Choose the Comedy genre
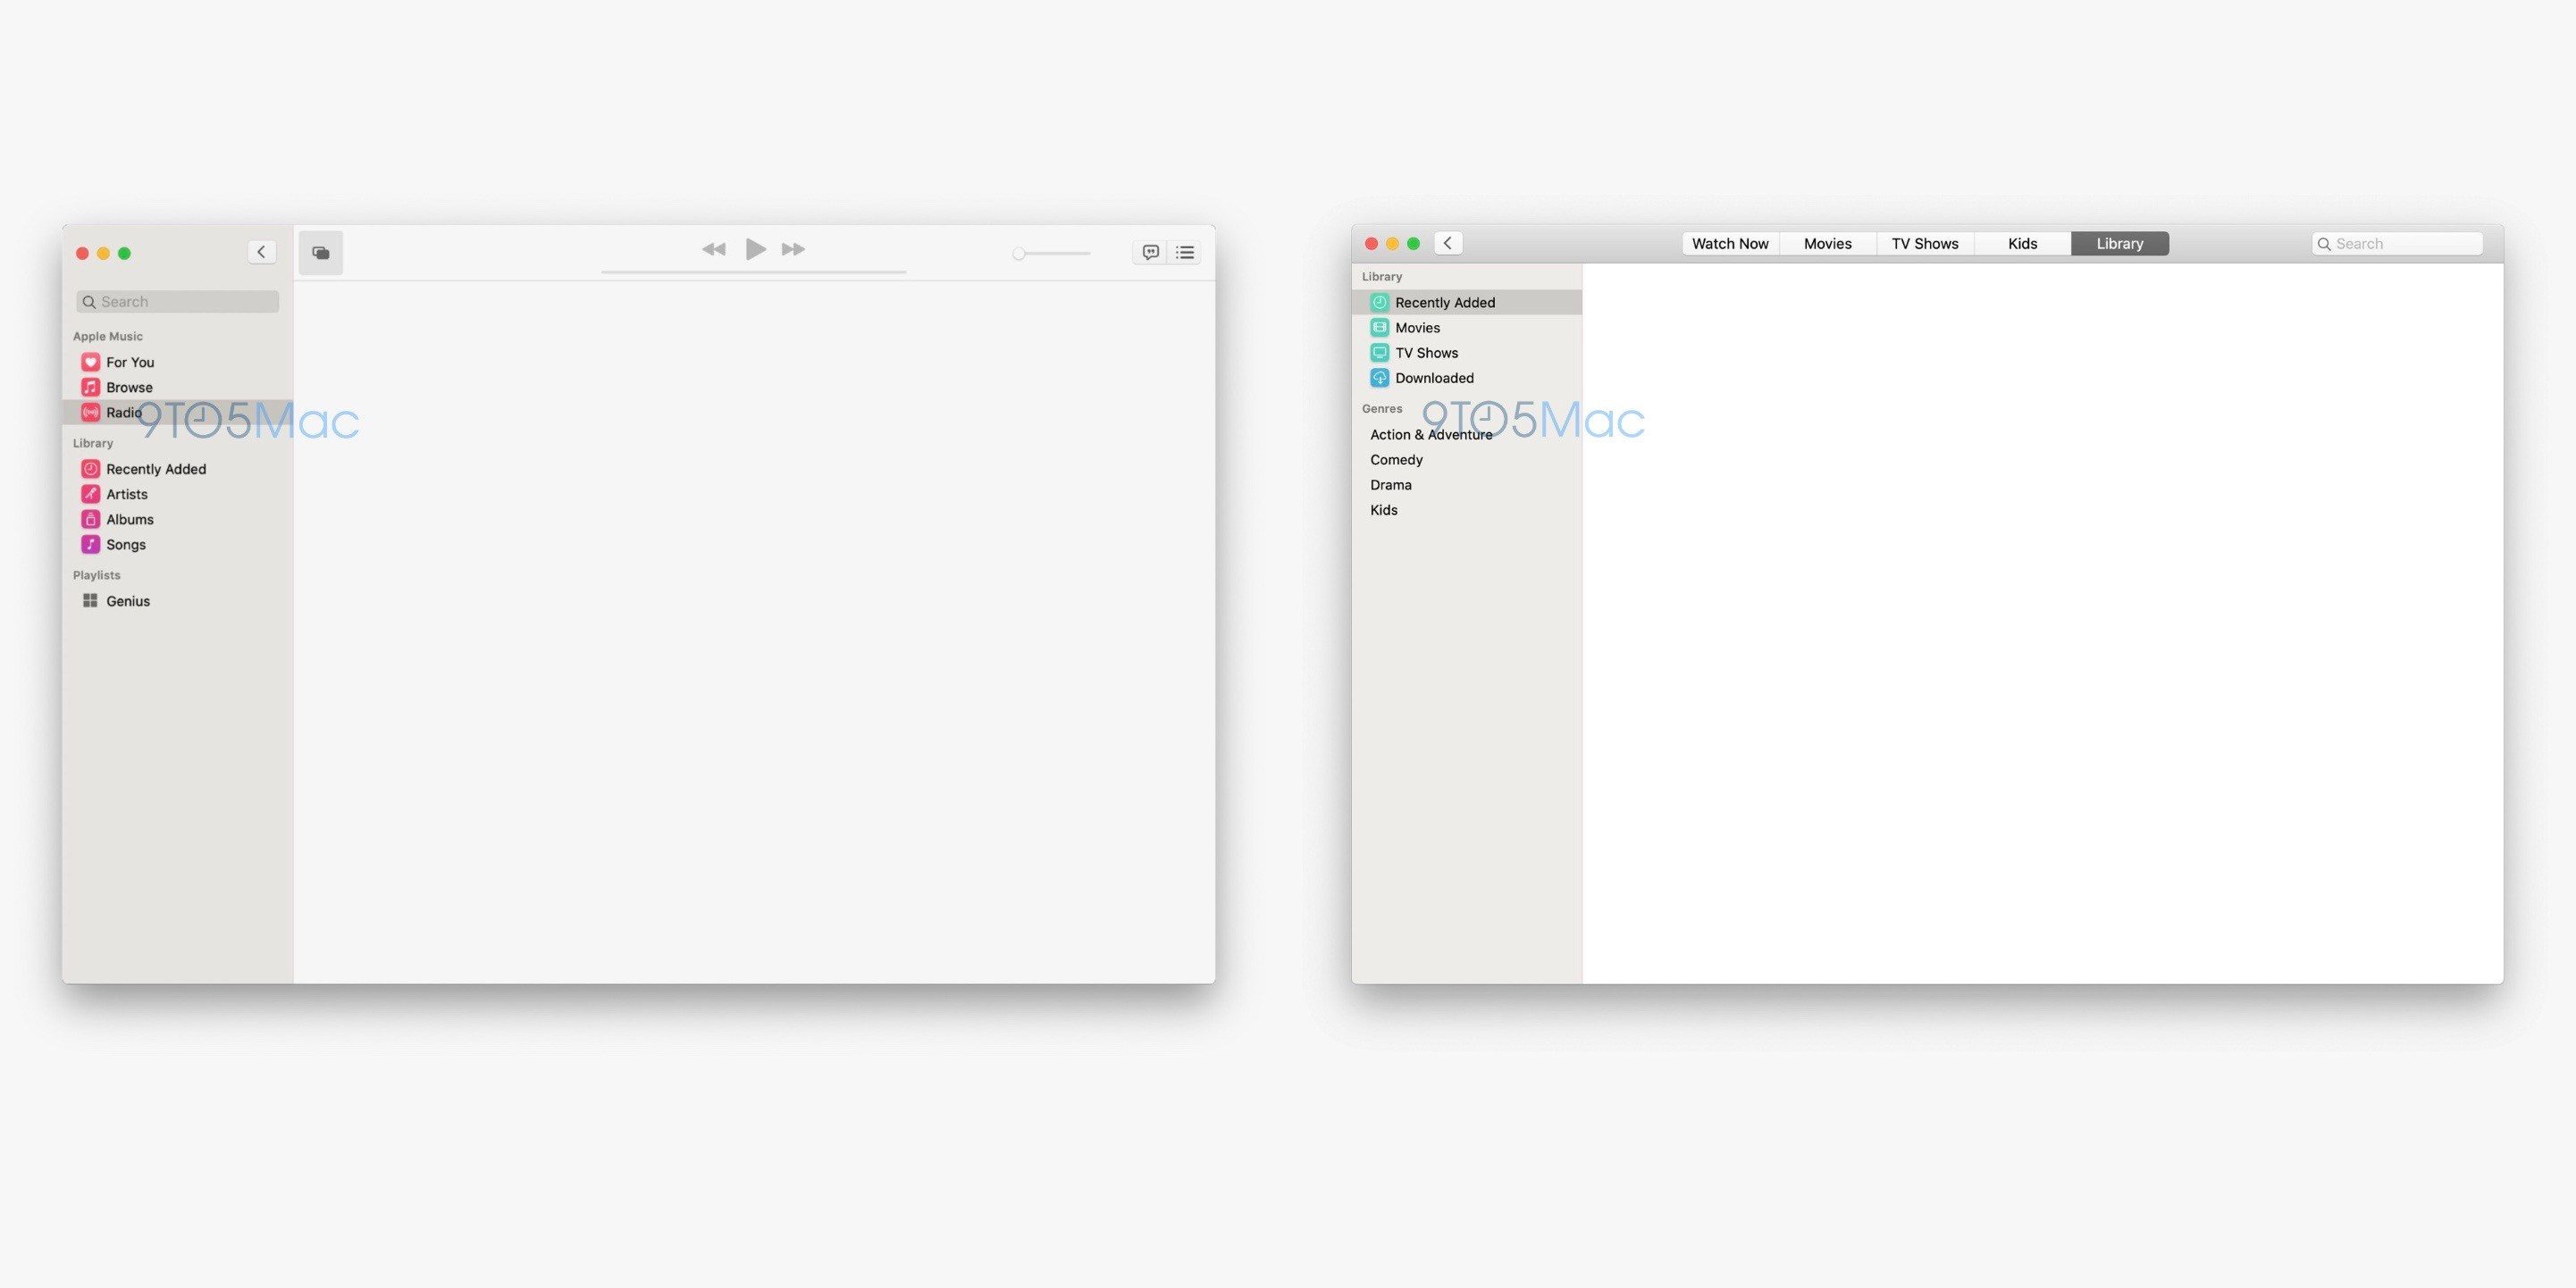 tap(1396, 460)
